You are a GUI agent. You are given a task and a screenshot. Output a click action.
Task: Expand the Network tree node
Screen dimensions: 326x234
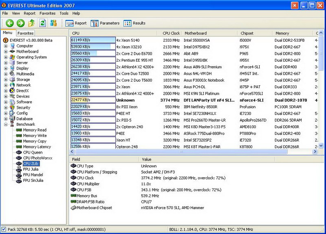point(6,85)
